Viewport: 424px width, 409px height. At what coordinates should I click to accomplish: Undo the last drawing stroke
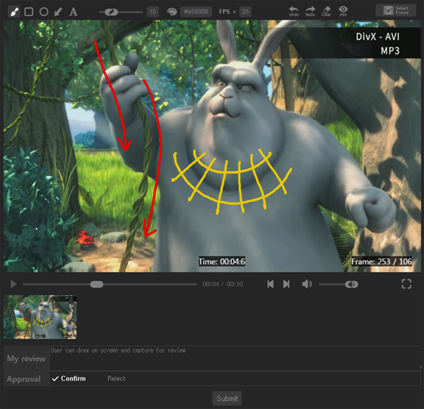[293, 10]
